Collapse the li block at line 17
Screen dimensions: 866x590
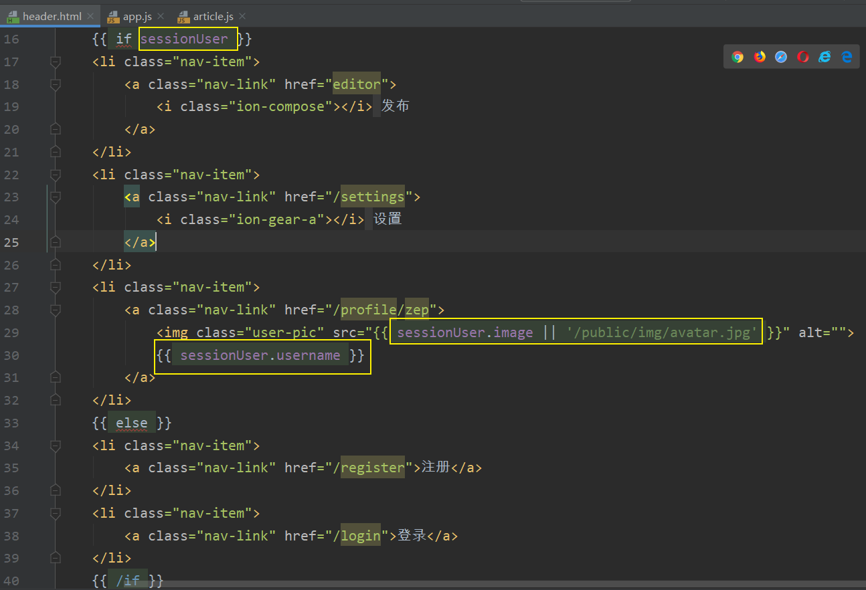click(56, 62)
